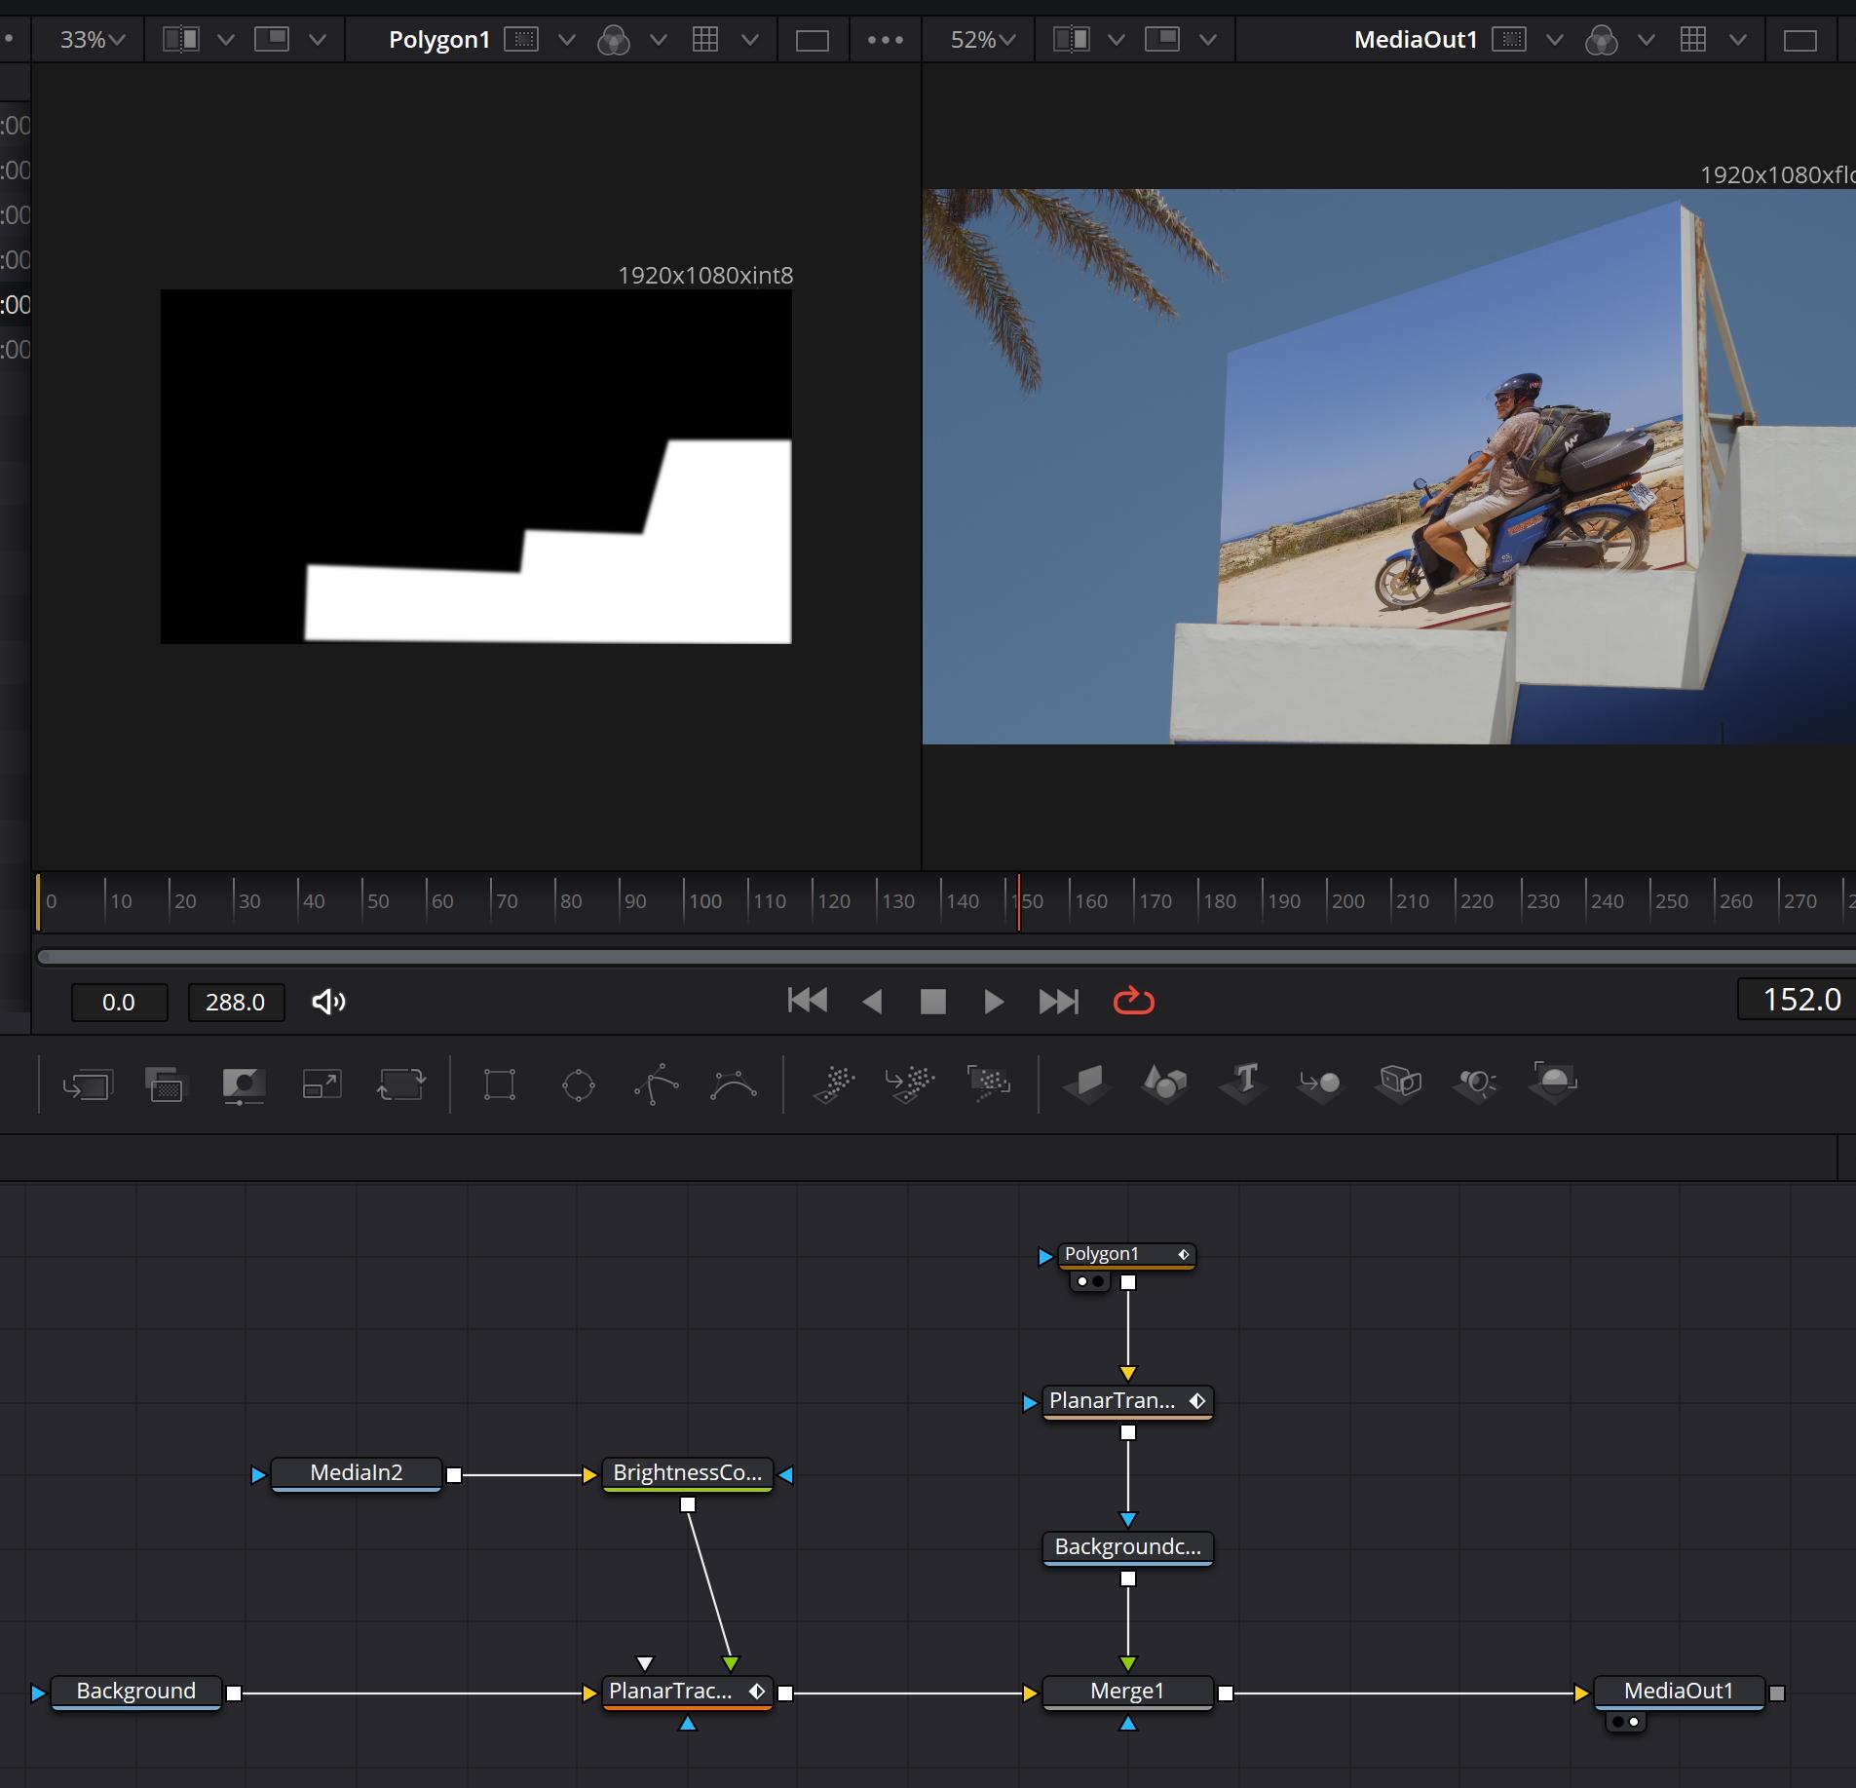Add a BSpline mask from toolbar
Screen dimensions: 1856x1788
point(734,1084)
